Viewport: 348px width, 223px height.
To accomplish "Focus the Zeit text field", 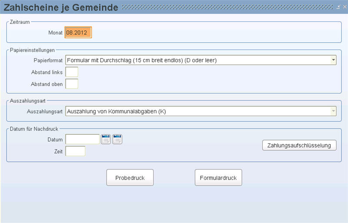I will tap(75, 151).
